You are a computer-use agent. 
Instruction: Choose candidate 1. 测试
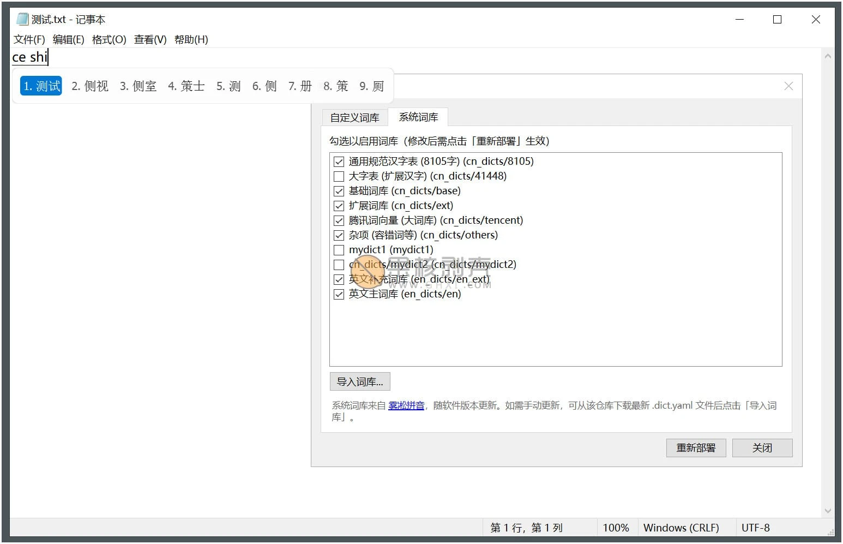(41, 86)
